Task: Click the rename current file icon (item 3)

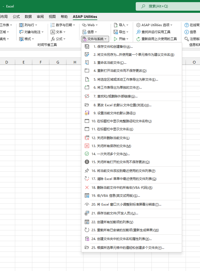Action: pos(87,62)
